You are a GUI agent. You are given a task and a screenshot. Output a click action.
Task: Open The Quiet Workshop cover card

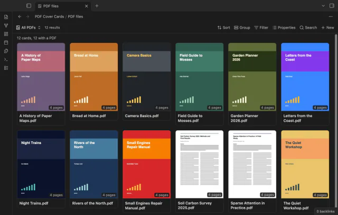pos(305,164)
